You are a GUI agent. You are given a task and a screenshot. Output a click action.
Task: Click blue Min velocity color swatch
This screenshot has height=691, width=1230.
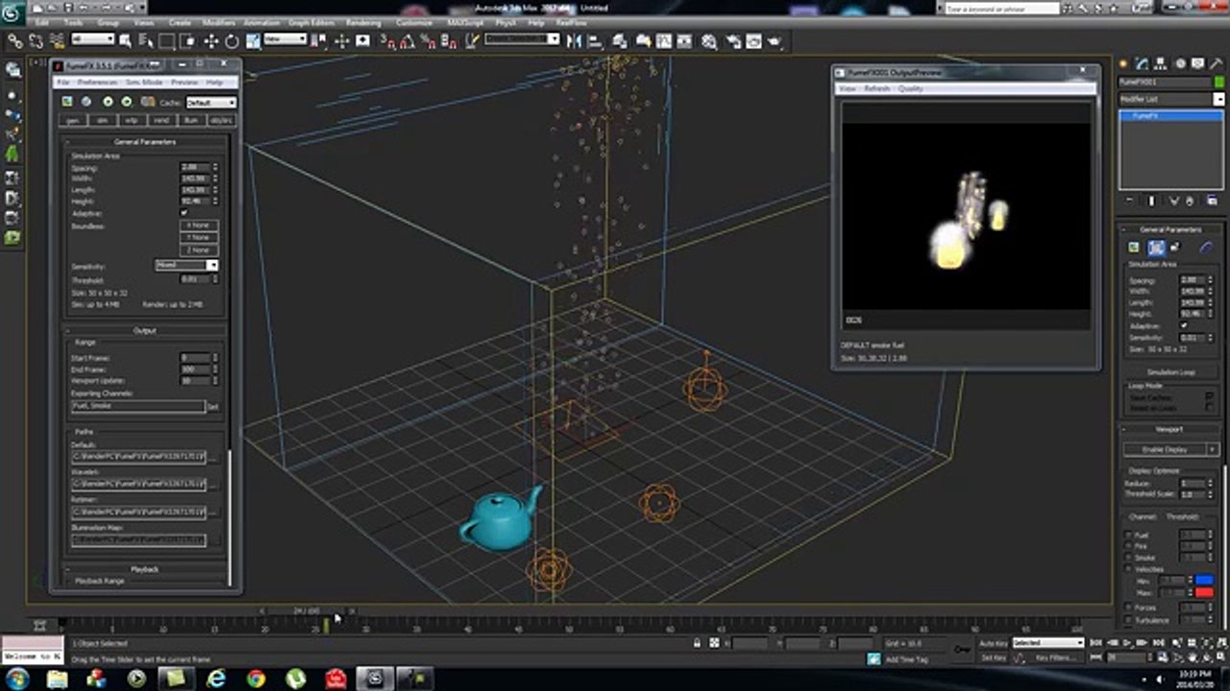click(1204, 581)
